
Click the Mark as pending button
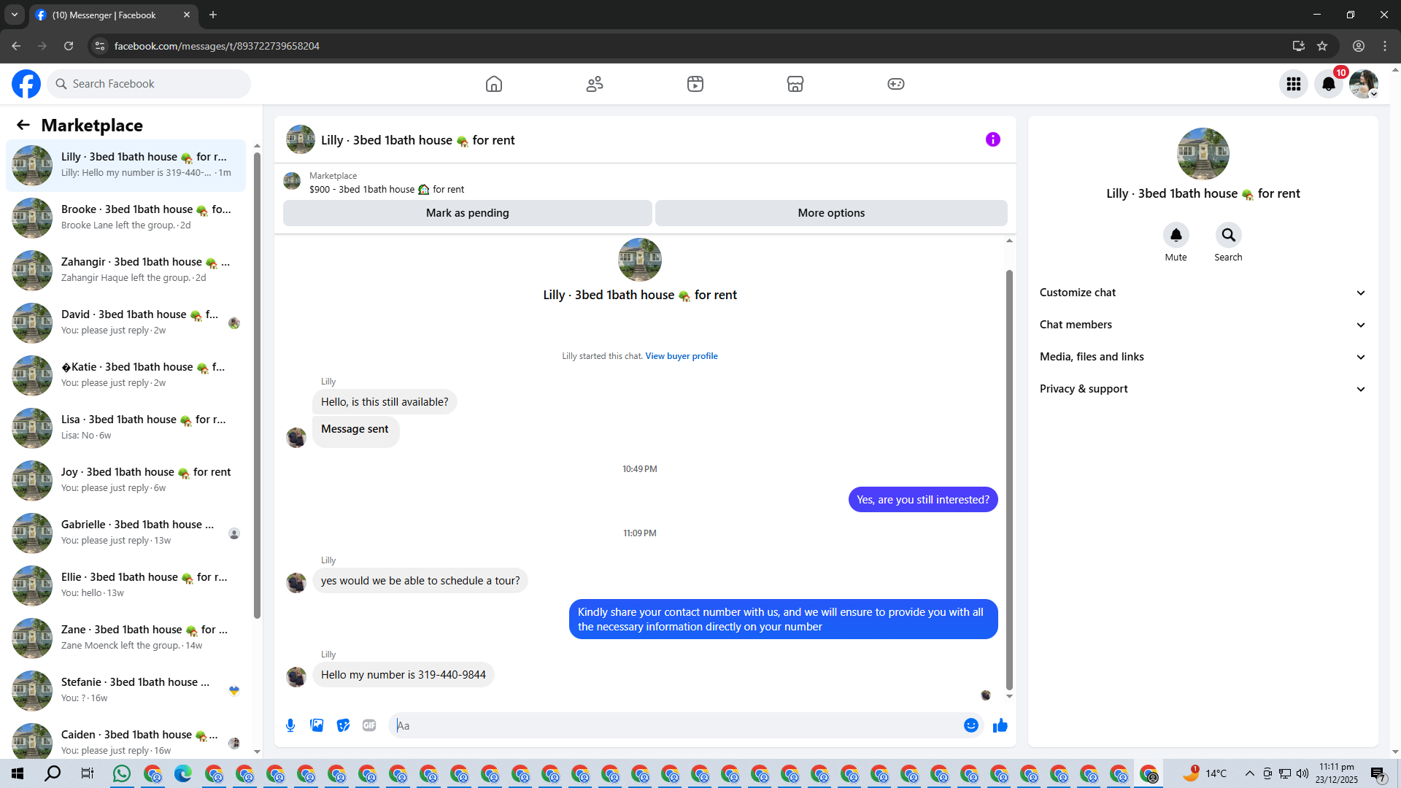[467, 213]
